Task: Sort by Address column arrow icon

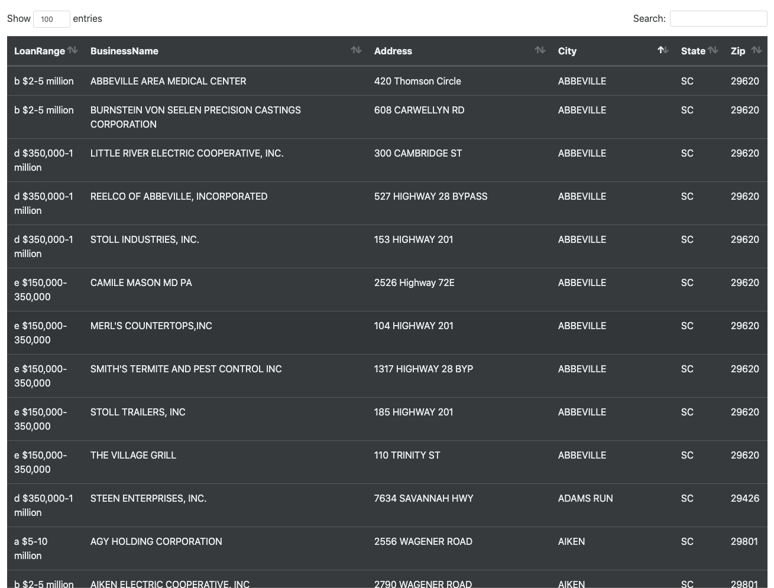Action: [540, 50]
